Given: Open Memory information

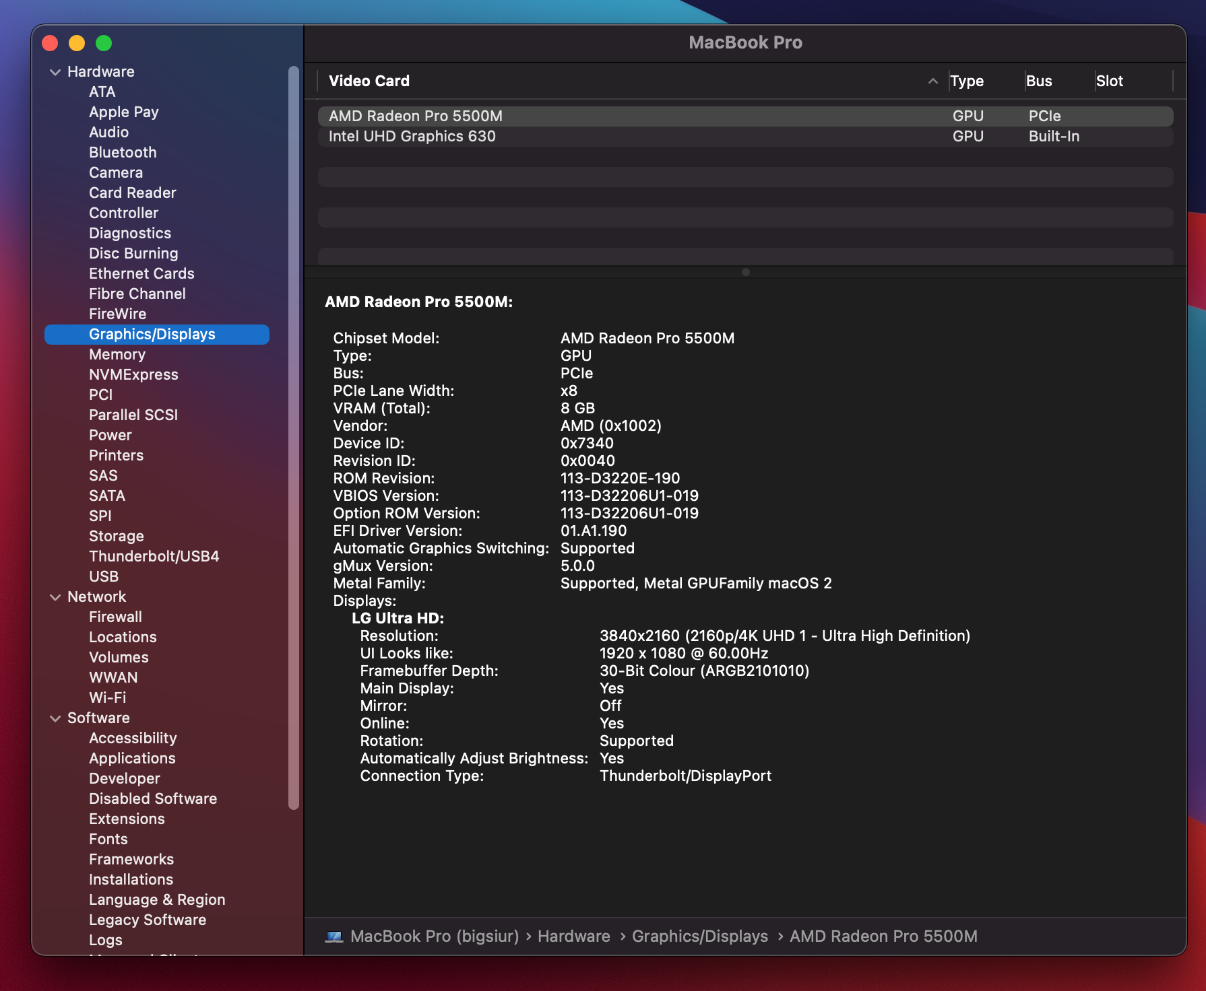Looking at the screenshot, I should (117, 355).
